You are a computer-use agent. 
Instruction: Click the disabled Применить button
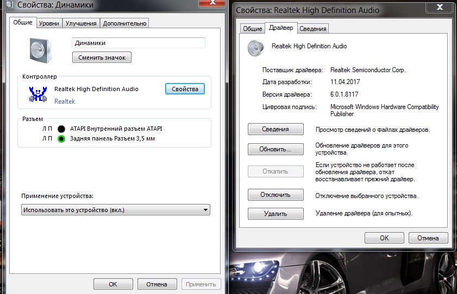pyautogui.click(x=201, y=284)
